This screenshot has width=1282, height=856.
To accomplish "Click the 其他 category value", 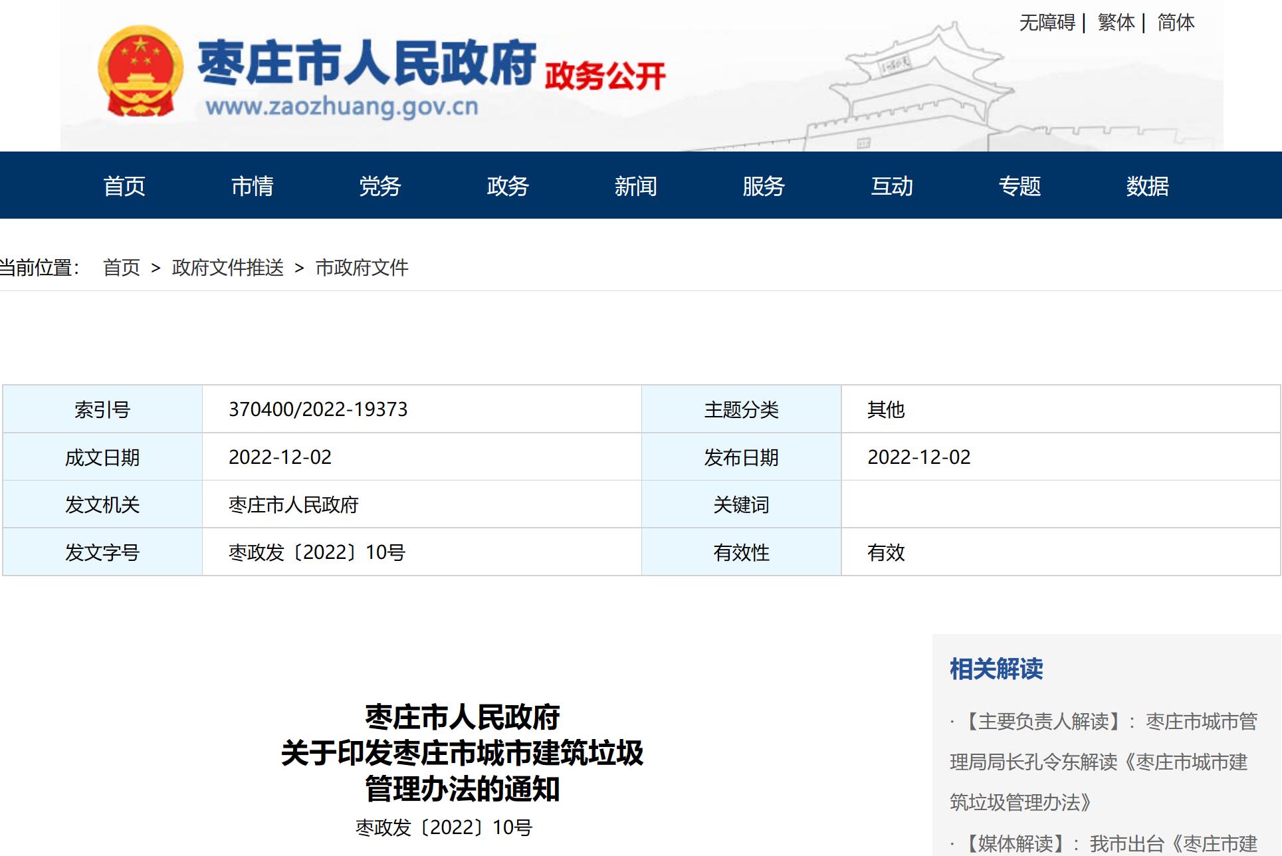I will [x=886, y=409].
